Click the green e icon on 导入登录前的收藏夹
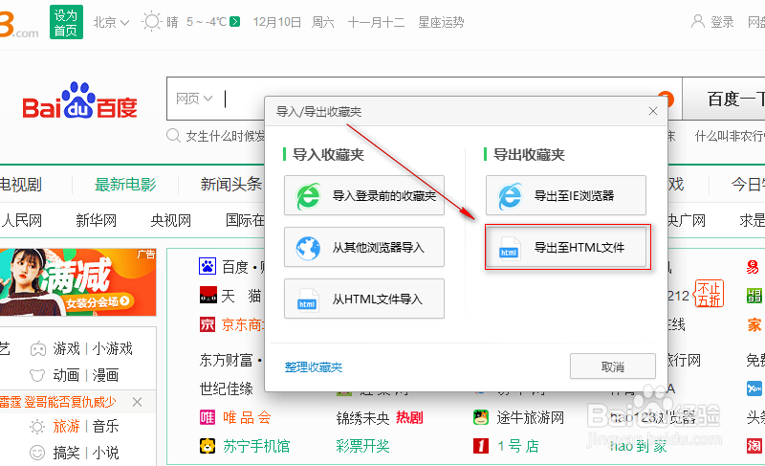Screen dimensions: 765x466 click(x=308, y=195)
